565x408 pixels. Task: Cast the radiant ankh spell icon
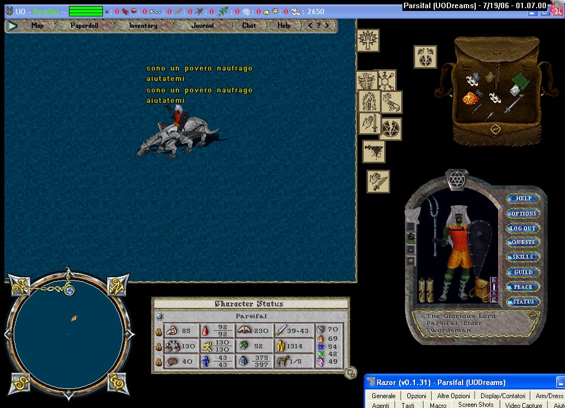(367, 40)
